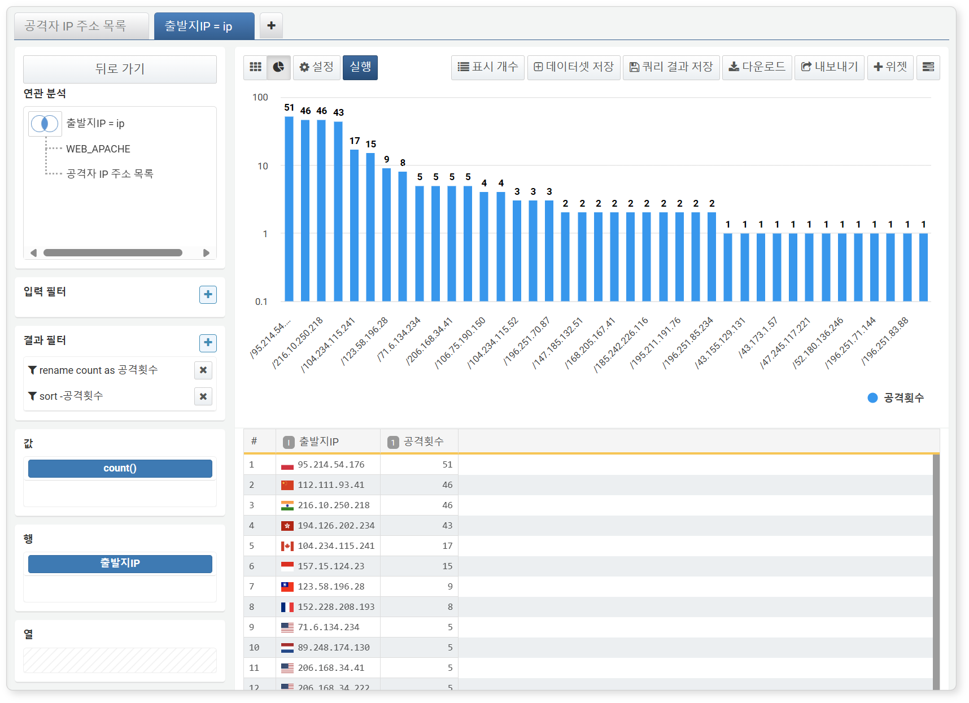Click 쿼리 결과 저장 button
This screenshot has height=703, width=969.
pyautogui.click(x=671, y=67)
